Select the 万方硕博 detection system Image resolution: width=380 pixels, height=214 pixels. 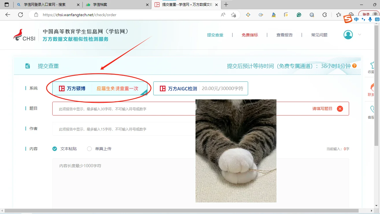tap(100, 88)
